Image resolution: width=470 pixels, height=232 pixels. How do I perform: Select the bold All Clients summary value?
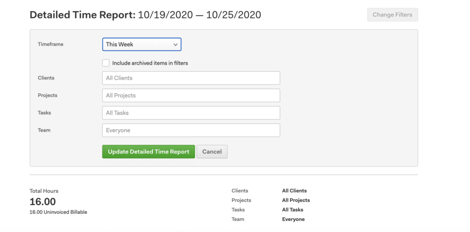294,191
